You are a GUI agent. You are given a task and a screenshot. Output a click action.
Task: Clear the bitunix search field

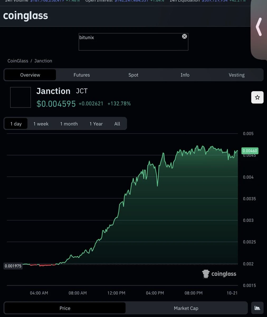tap(184, 36)
